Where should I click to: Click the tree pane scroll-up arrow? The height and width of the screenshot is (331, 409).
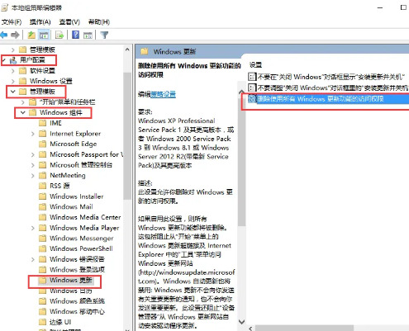[127, 50]
